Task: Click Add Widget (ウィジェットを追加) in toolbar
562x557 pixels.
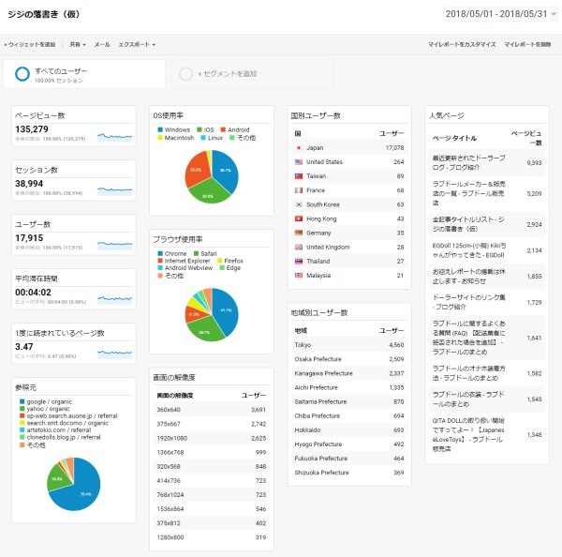Action: (x=30, y=44)
